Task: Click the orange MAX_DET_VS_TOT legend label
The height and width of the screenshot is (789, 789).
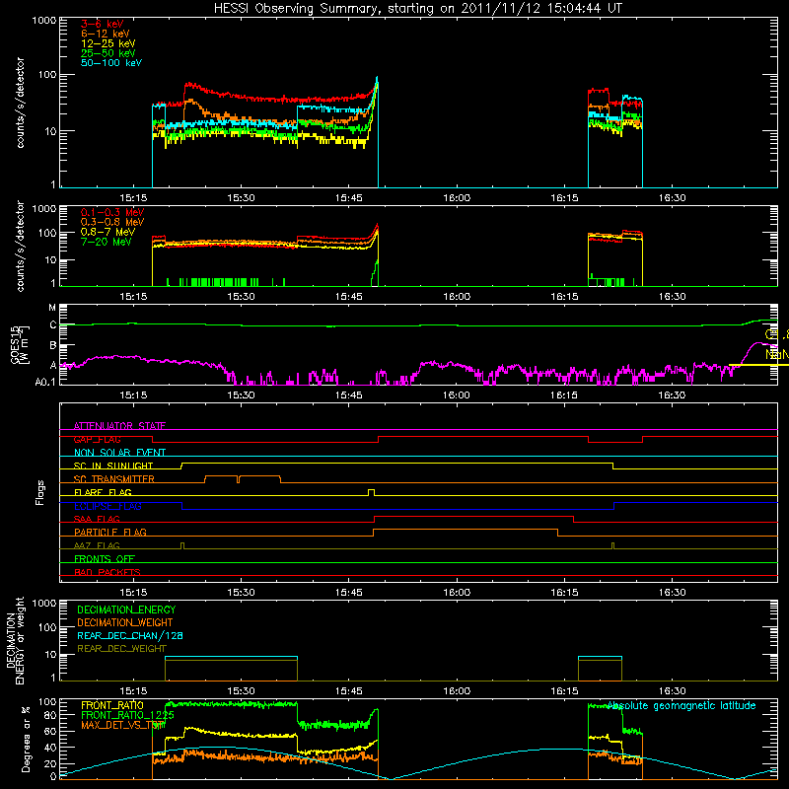Action: [x=122, y=725]
